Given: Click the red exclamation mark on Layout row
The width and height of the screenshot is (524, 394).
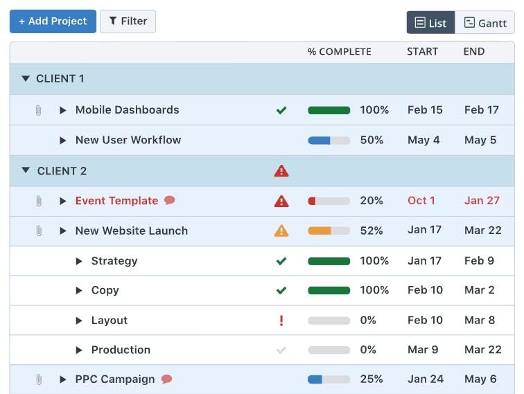Looking at the screenshot, I should pyautogui.click(x=281, y=321).
